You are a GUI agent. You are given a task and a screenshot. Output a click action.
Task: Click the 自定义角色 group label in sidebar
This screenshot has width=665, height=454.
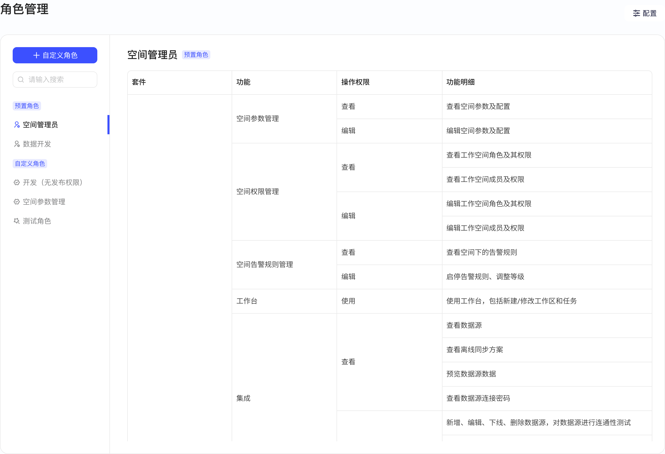point(30,164)
